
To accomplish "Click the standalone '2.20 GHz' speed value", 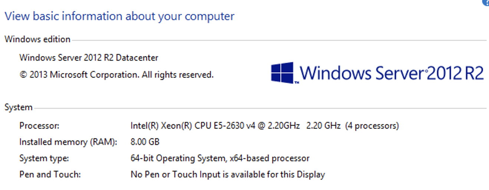I will 324,126.
